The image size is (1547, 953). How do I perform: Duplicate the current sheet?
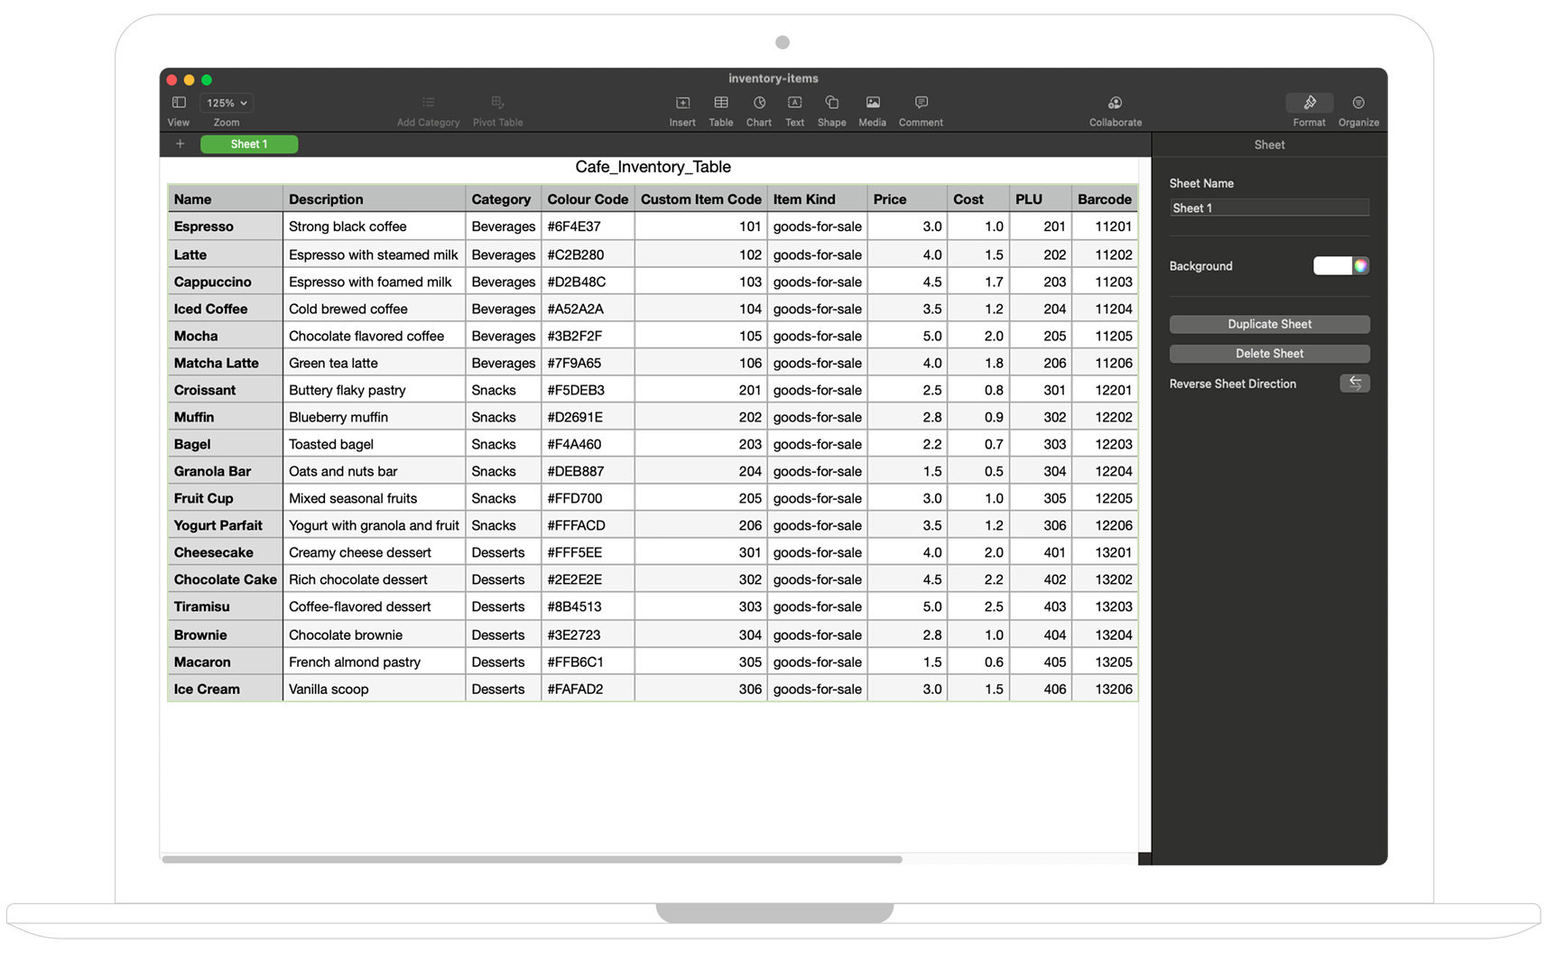1269,323
